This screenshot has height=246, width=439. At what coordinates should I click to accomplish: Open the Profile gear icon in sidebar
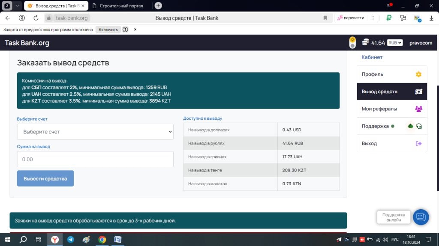(x=418, y=74)
